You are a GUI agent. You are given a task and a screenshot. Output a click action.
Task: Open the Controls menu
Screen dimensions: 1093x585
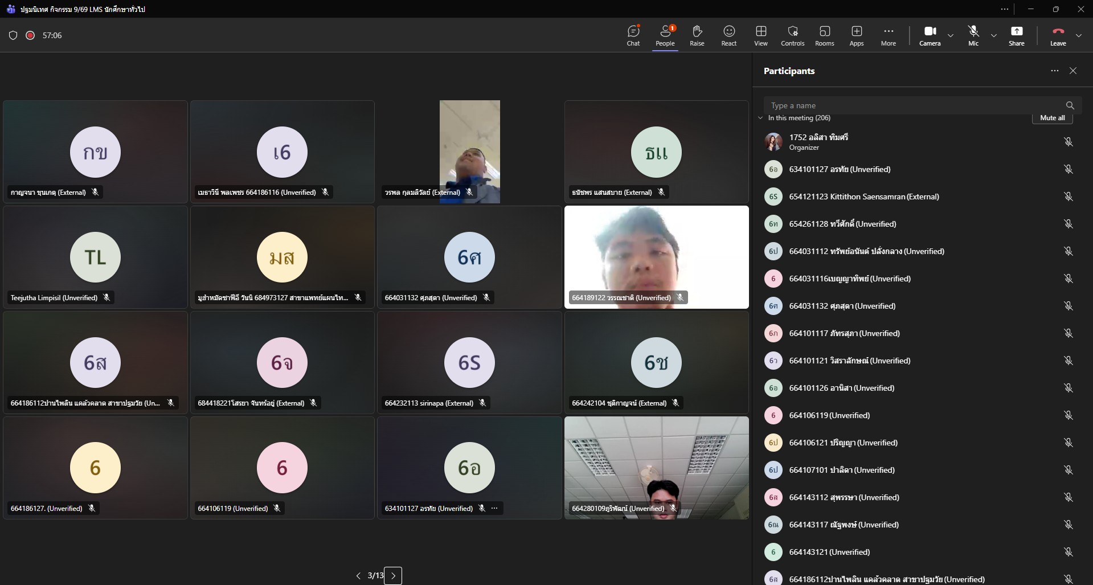point(792,35)
